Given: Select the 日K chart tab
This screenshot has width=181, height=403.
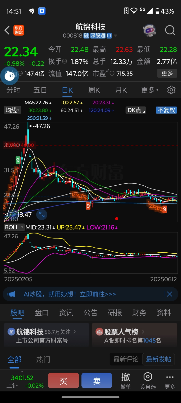Looking at the screenshot, I should 67,90.
